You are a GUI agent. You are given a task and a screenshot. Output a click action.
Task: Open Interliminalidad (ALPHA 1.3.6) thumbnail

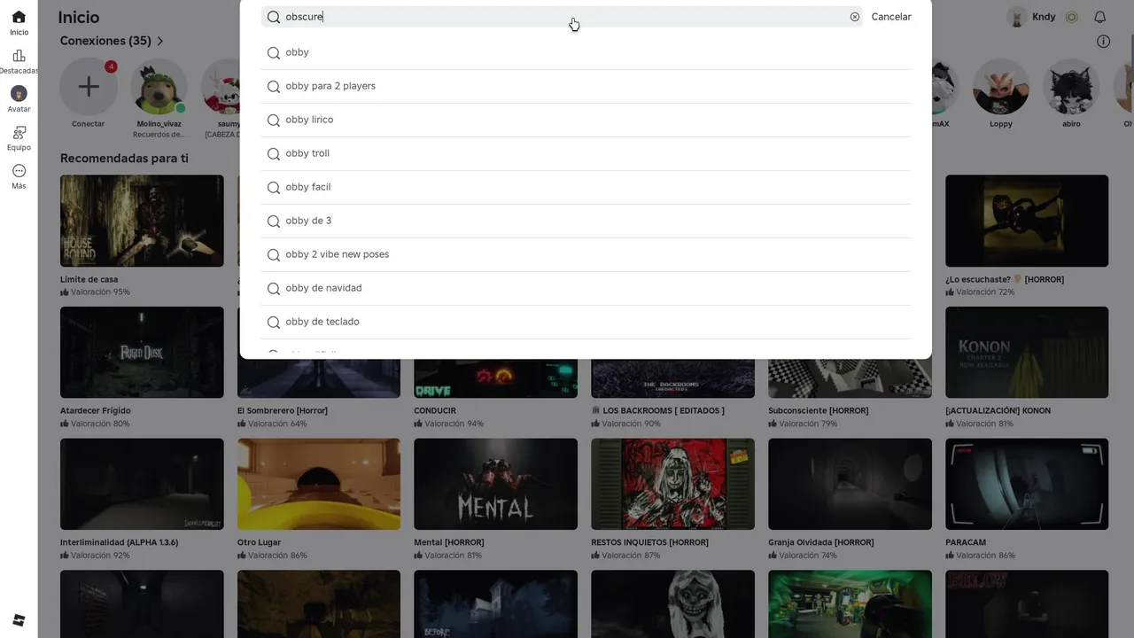[x=142, y=484]
